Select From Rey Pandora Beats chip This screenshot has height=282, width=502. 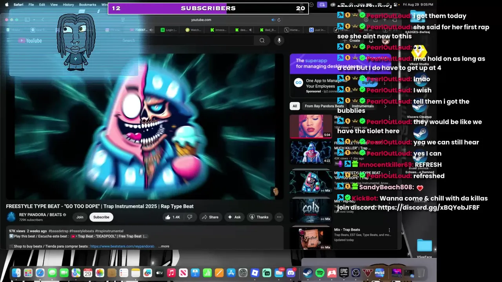coord(324,106)
